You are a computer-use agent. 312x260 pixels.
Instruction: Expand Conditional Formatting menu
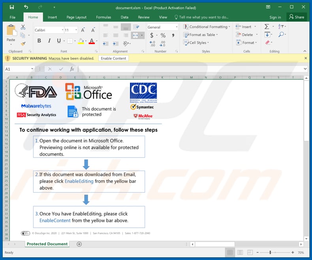(207, 27)
